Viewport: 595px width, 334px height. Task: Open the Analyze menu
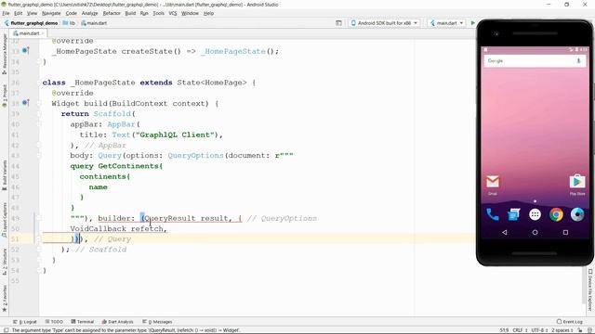pos(89,13)
